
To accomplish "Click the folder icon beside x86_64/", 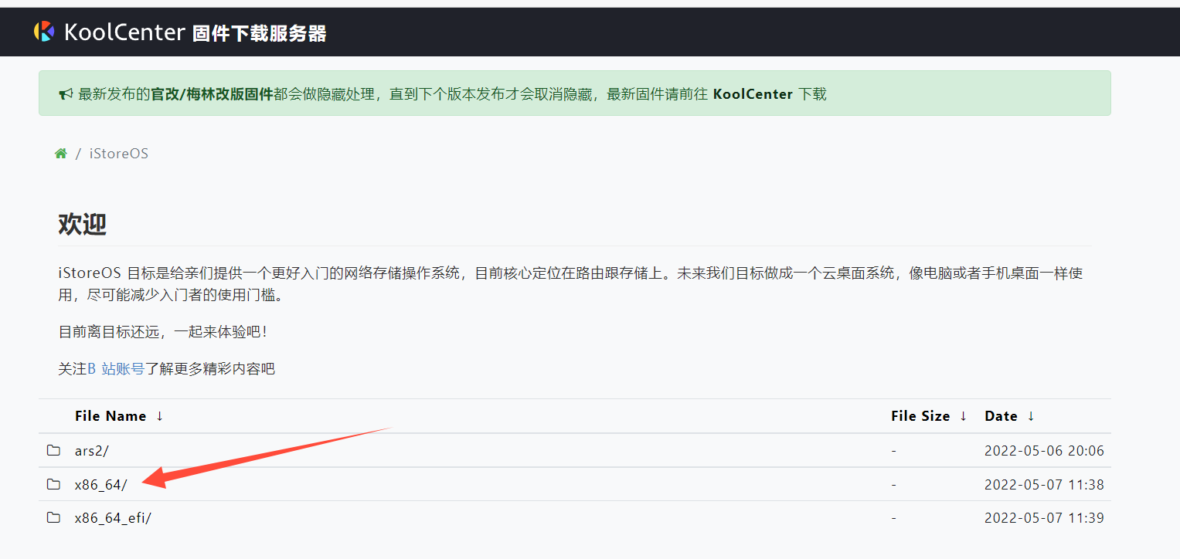I will (53, 484).
